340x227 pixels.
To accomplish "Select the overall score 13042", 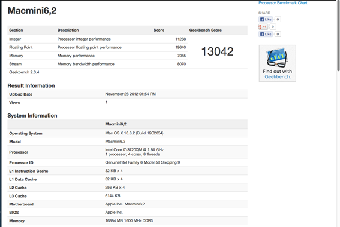I will (217, 51).
